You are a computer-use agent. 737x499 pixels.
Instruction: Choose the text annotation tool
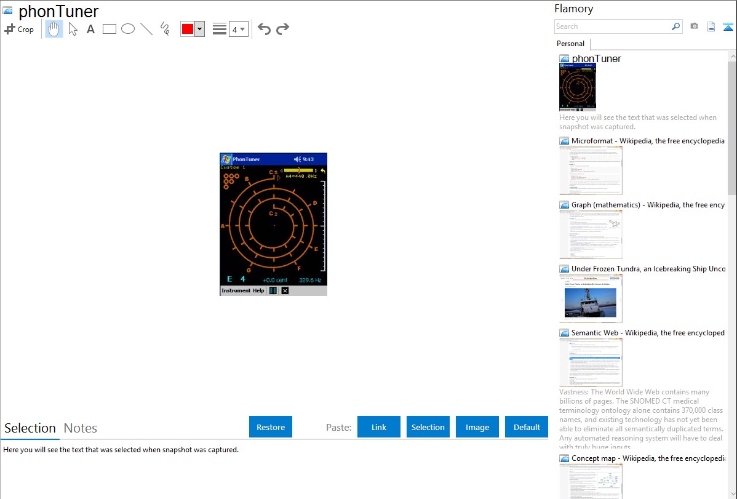point(90,29)
